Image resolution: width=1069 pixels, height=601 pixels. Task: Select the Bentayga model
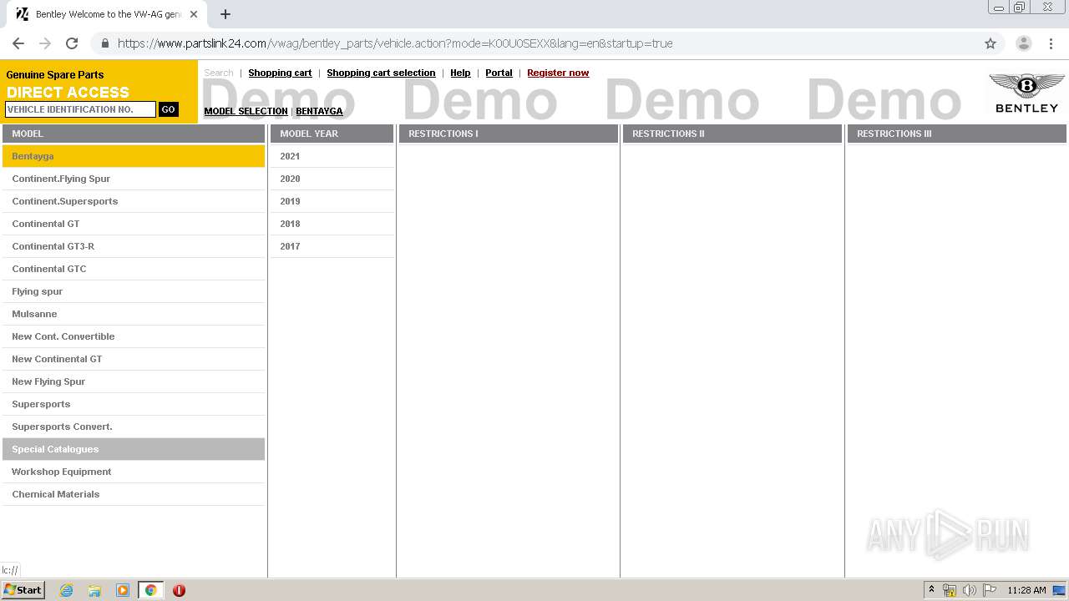click(134, 156)
